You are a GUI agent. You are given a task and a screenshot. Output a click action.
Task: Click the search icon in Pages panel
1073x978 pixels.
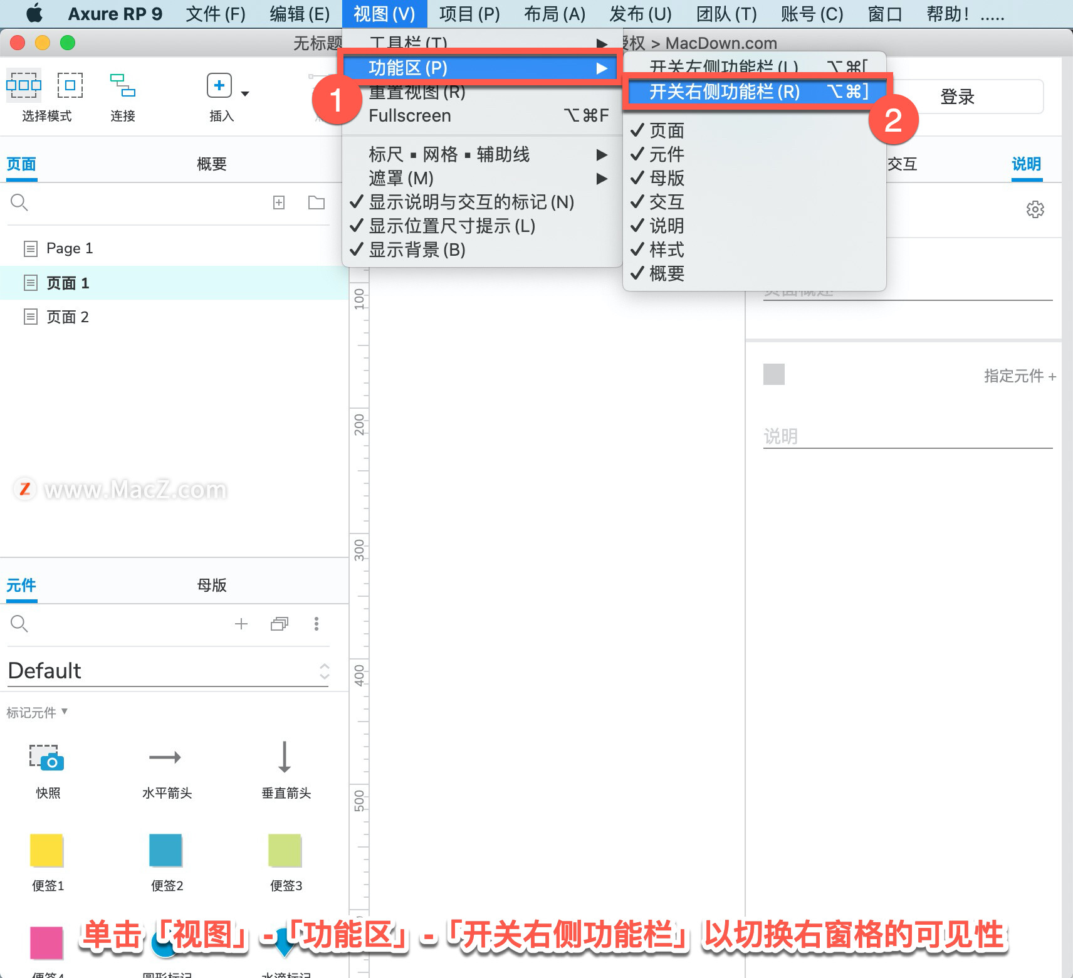coord(19,202)
